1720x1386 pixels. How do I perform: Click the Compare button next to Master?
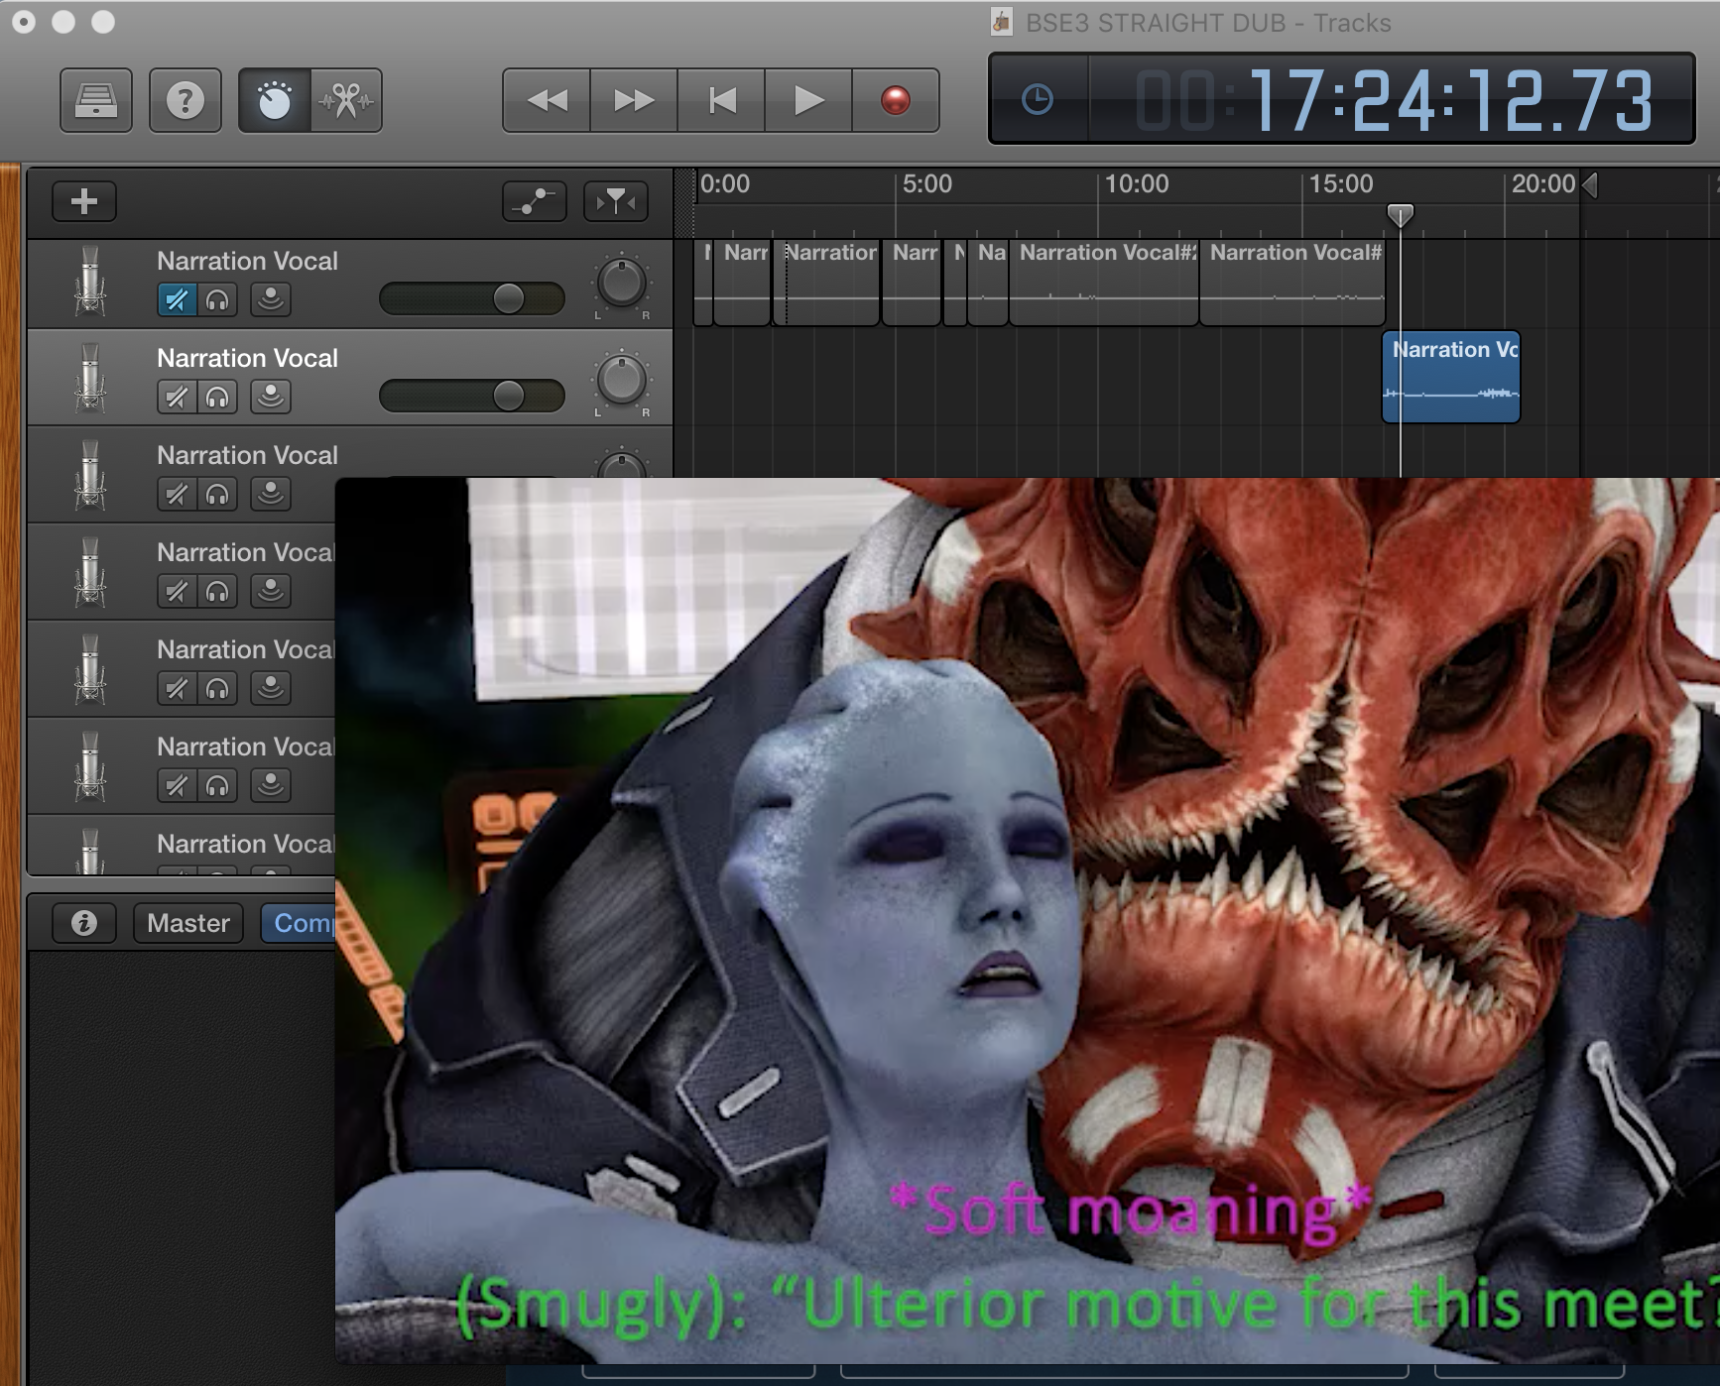299,923
